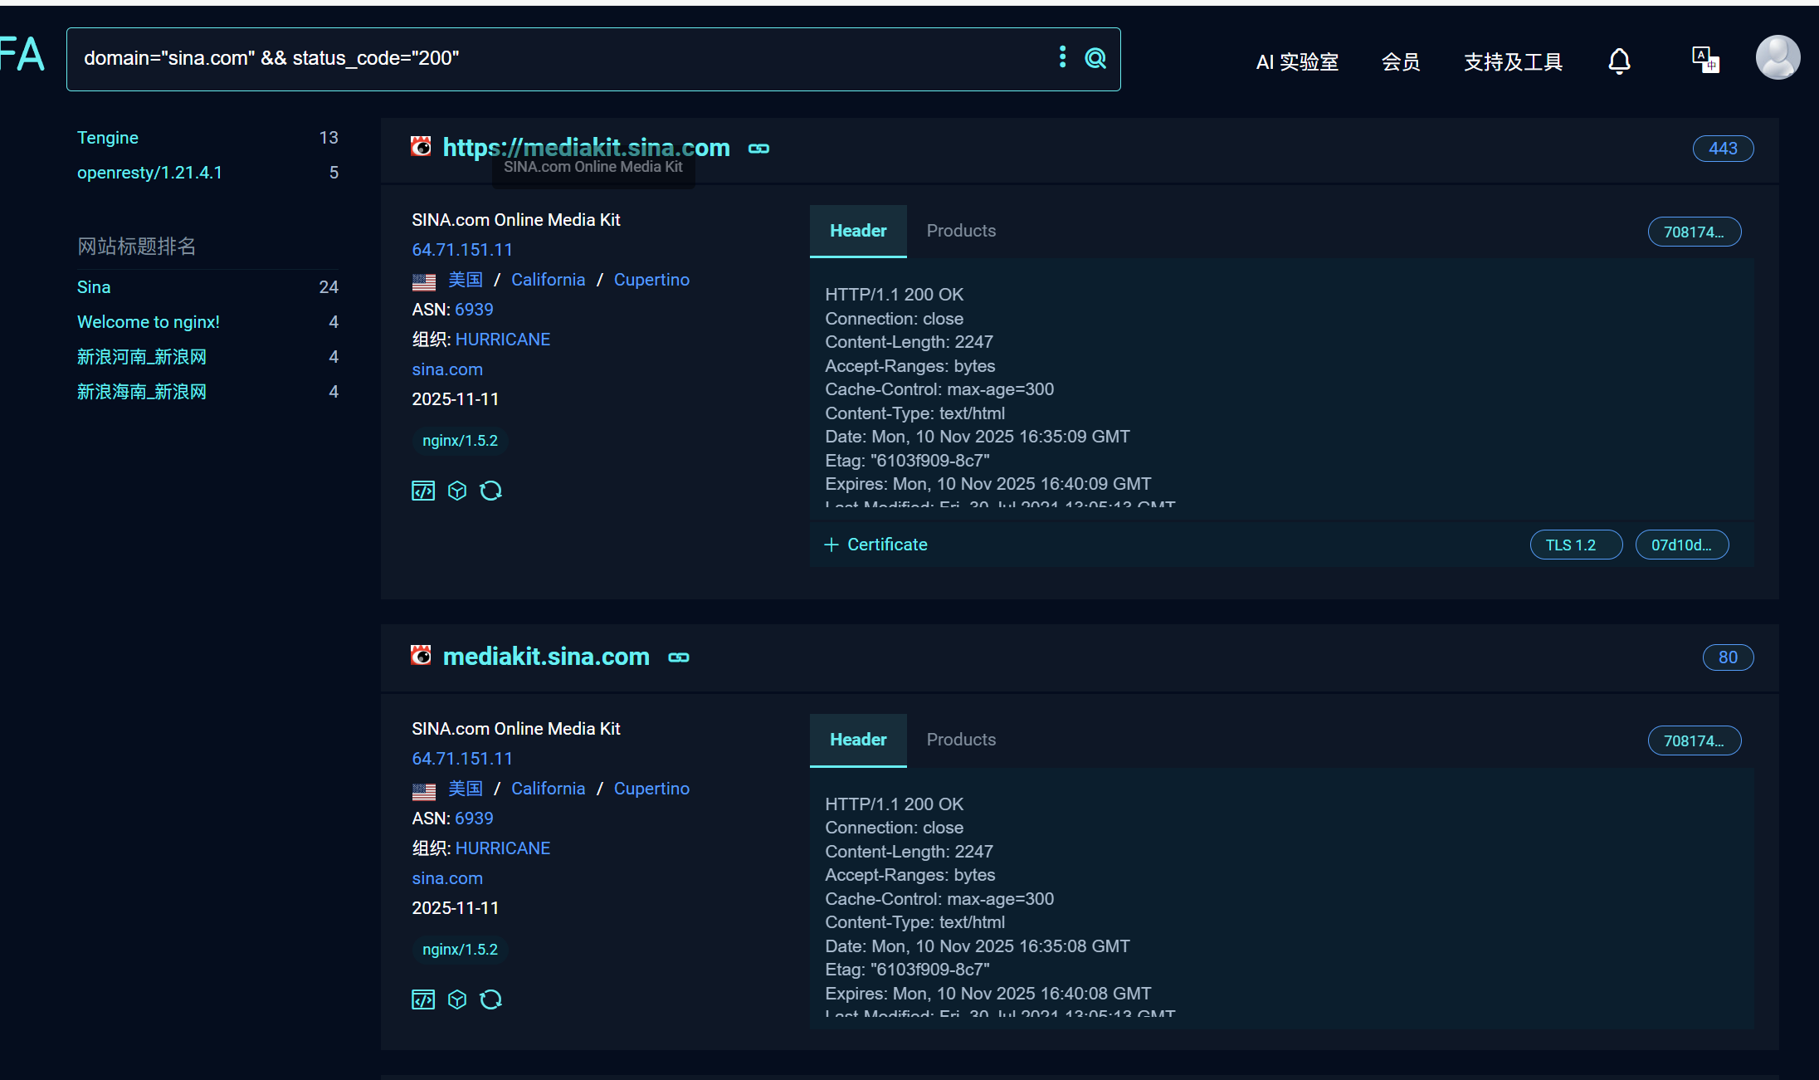The height and width of the screenshot is (1080, 1819).
Task: Open IP 64.71.151.11 link in first result
Action: click(x=462, y=250)
